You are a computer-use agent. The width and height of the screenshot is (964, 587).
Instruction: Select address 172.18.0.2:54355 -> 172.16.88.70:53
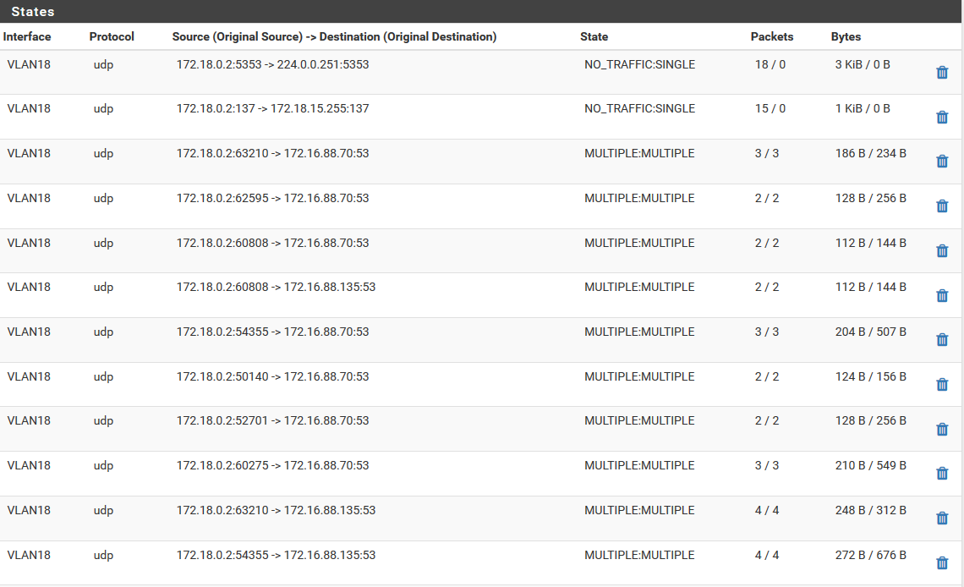coord(272,332)
